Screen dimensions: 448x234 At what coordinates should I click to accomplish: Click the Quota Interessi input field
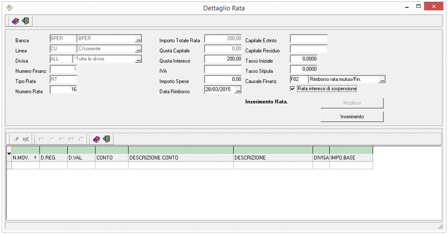223,59
